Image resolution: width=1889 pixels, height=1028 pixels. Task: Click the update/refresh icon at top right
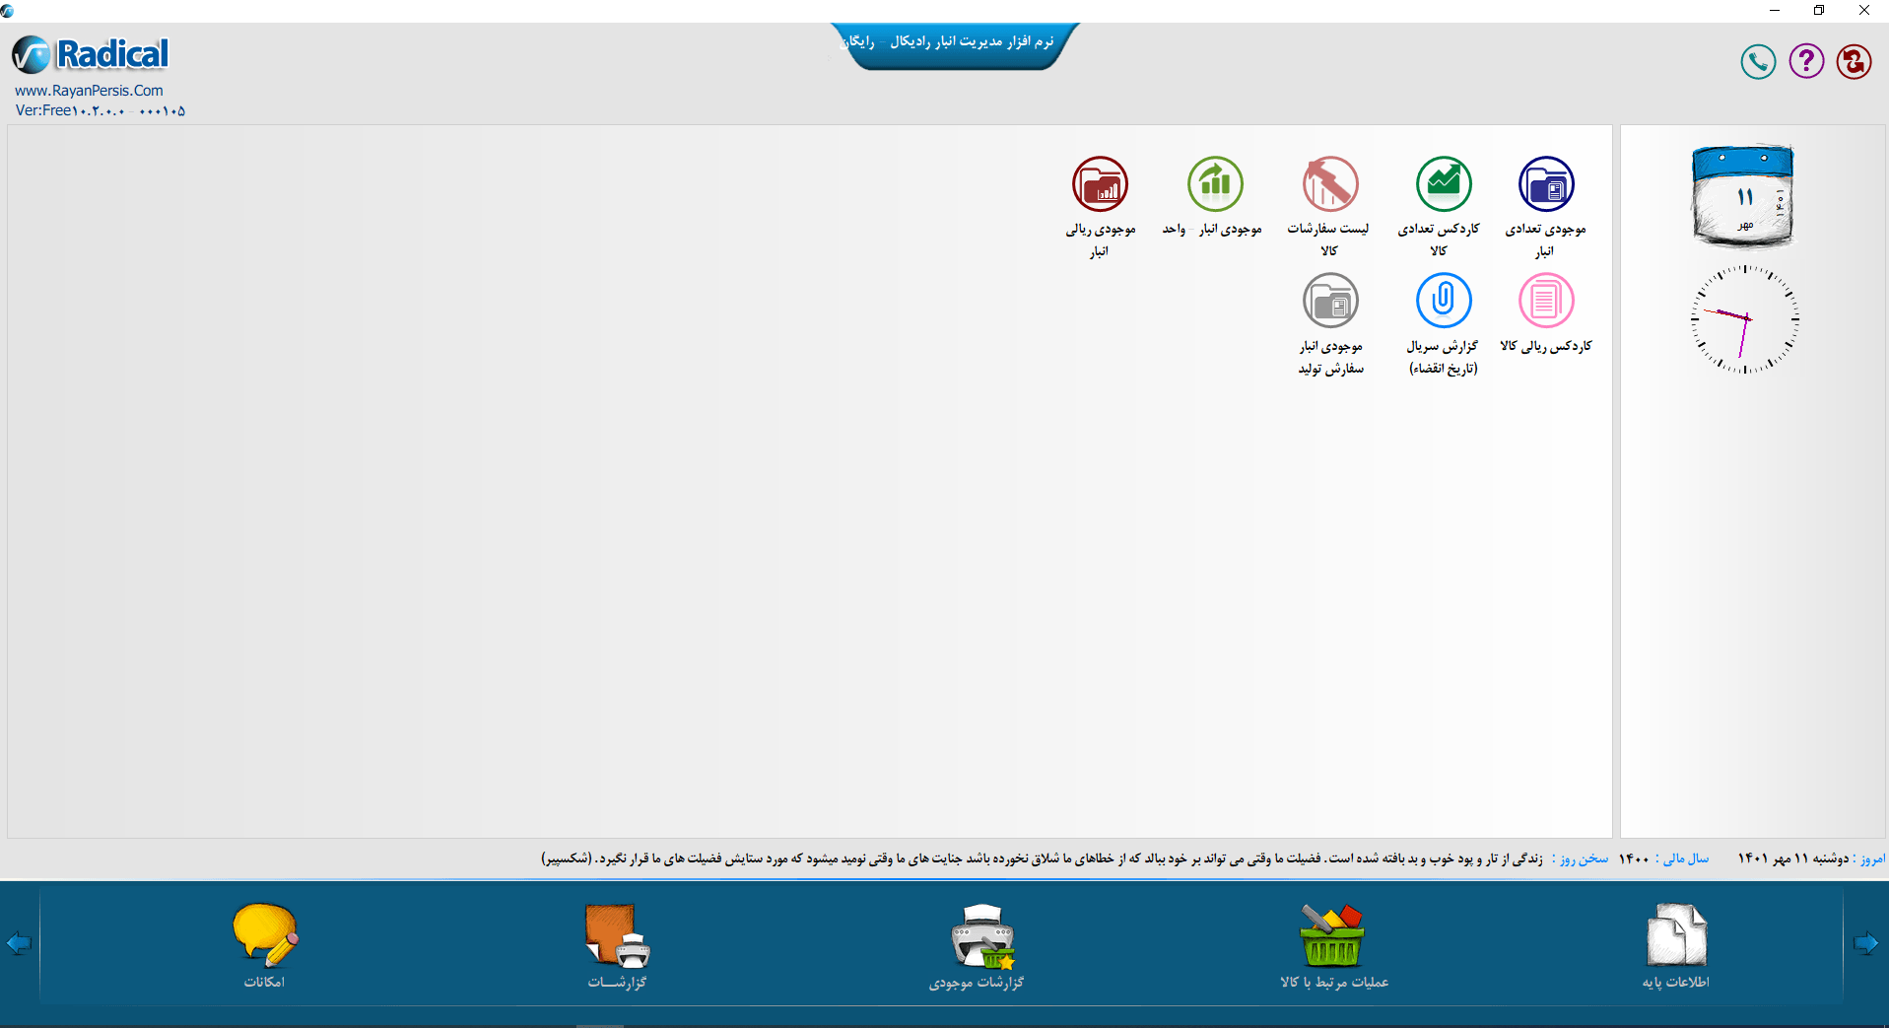click(x=1854, y=61)
